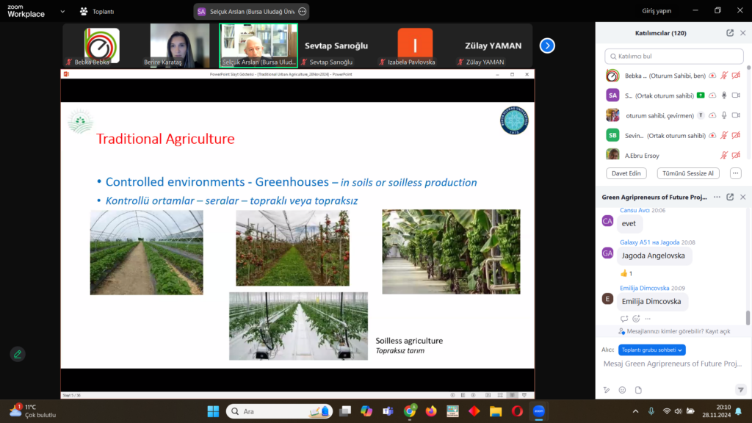
Task: Click the Tümünü Sessize Al button
Action: [x=688, y=173]
